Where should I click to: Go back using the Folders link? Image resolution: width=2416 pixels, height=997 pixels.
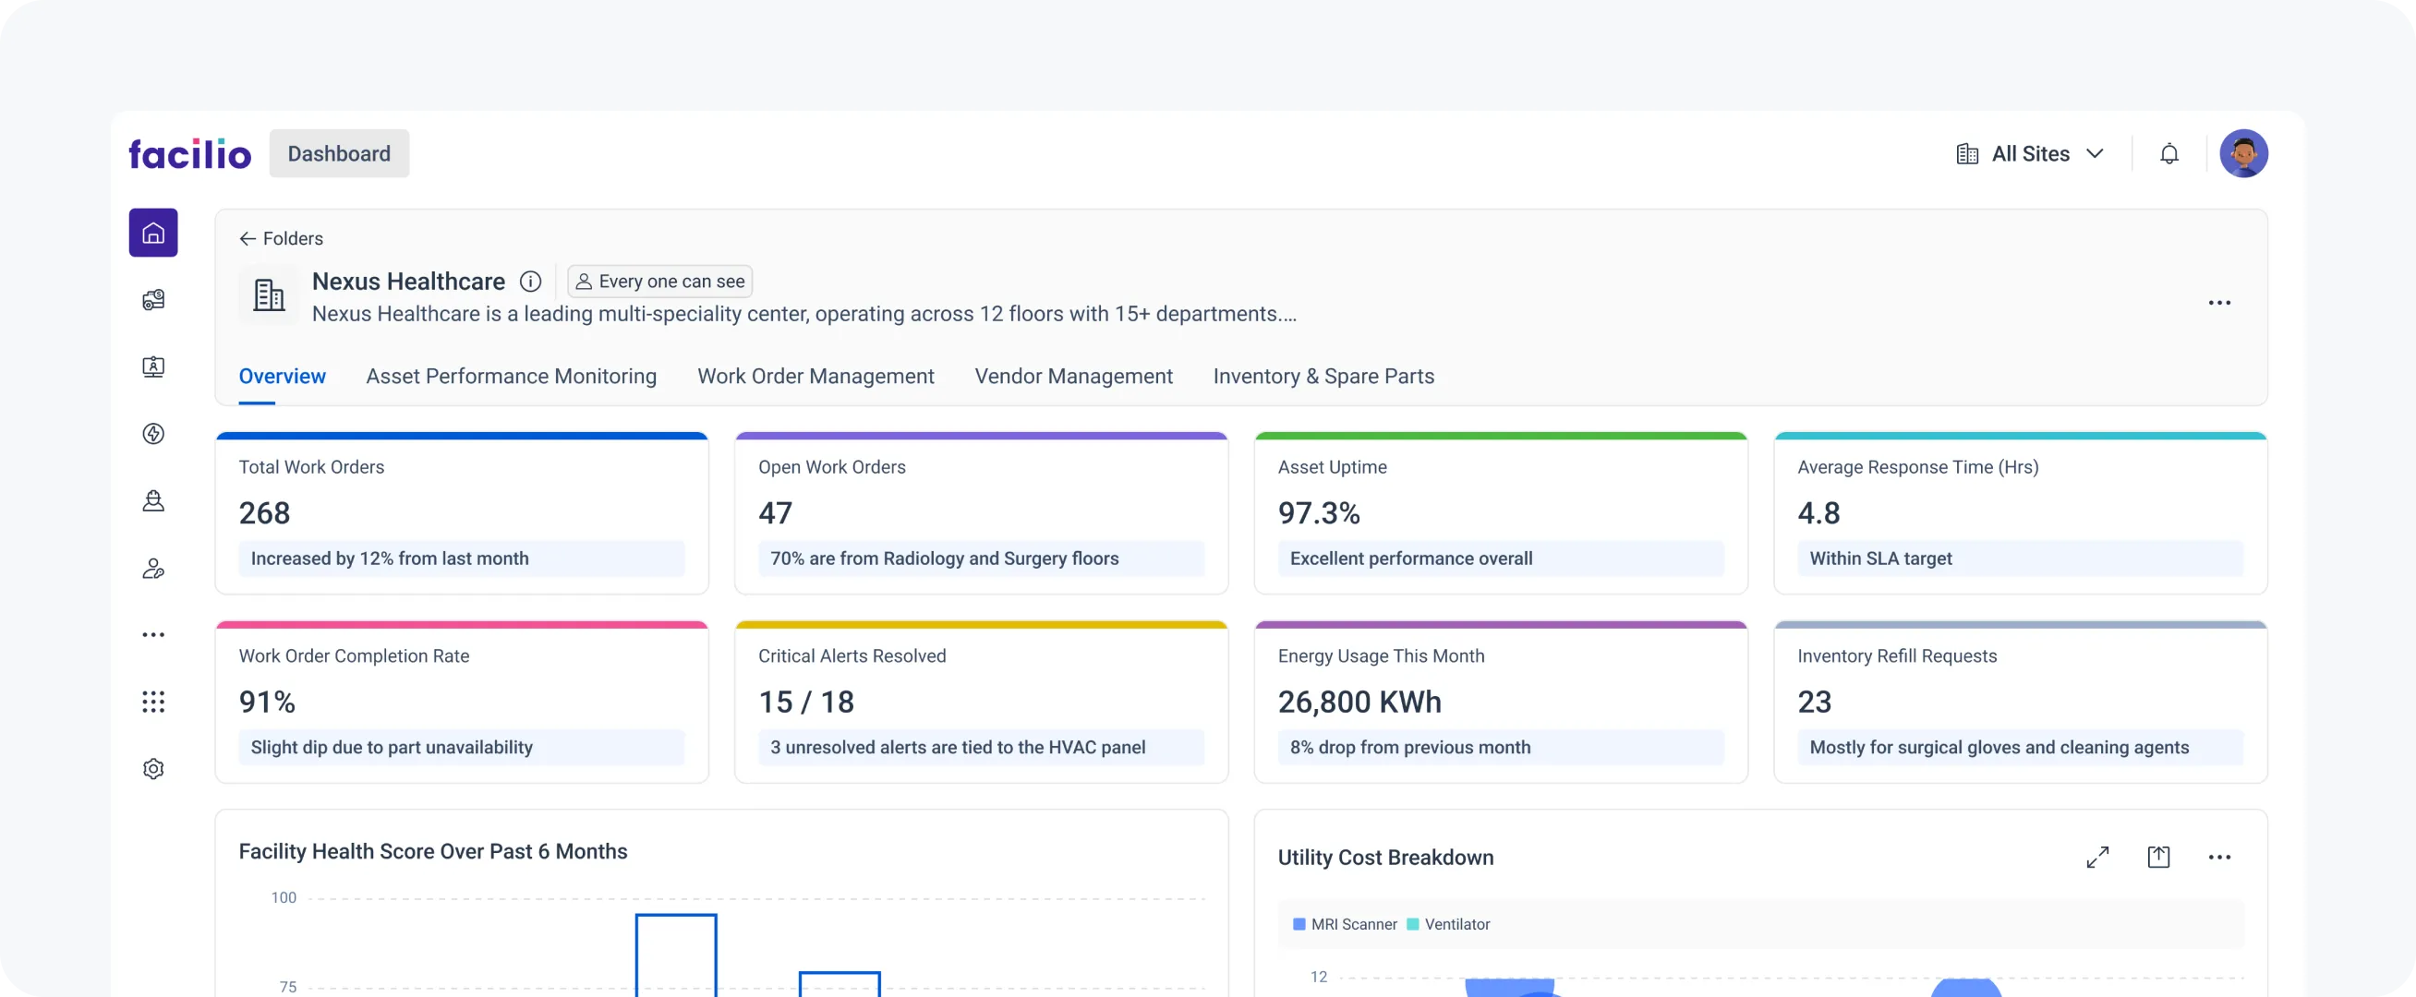280,238
